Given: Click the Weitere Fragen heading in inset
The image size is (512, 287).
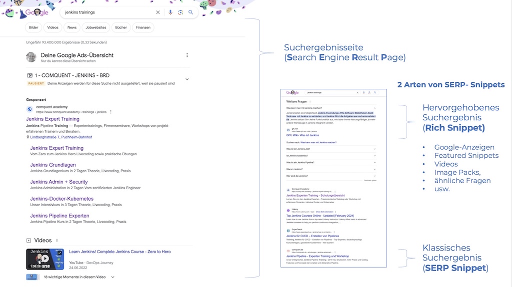Looking at the screenshot, I should 296,101.
